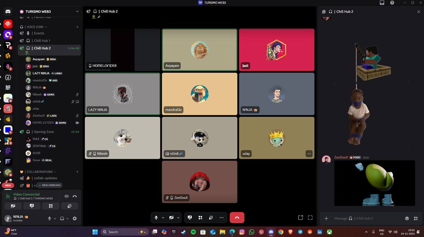The image size is (424, 237).
Task: Create channel in COLLABORATIONS category
Action: 77,172
